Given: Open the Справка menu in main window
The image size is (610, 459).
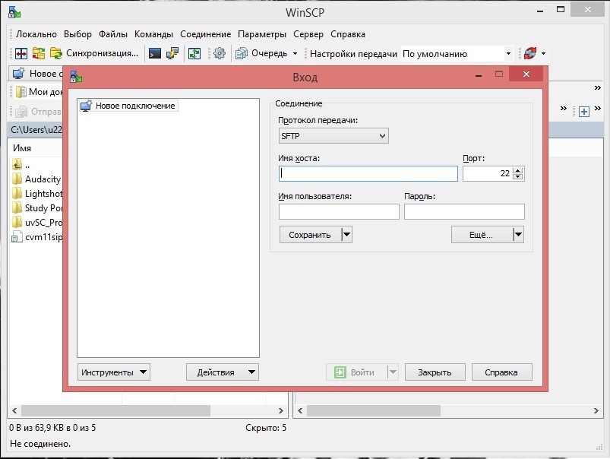Looking at the screenshot, I should point(348,34).
